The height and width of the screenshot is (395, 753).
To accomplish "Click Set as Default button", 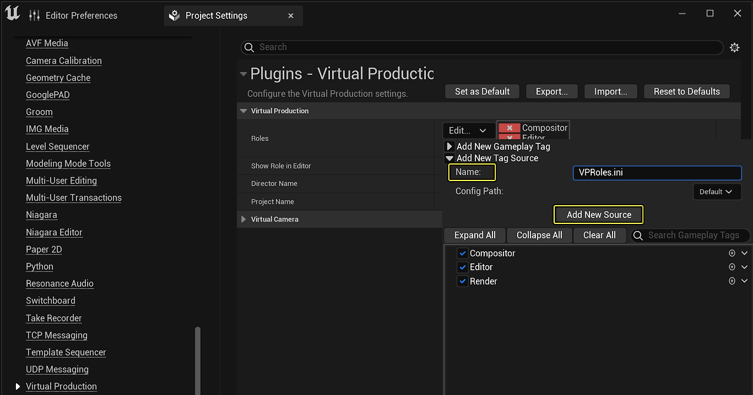I will pyautogui.click(x=482, y=92).
